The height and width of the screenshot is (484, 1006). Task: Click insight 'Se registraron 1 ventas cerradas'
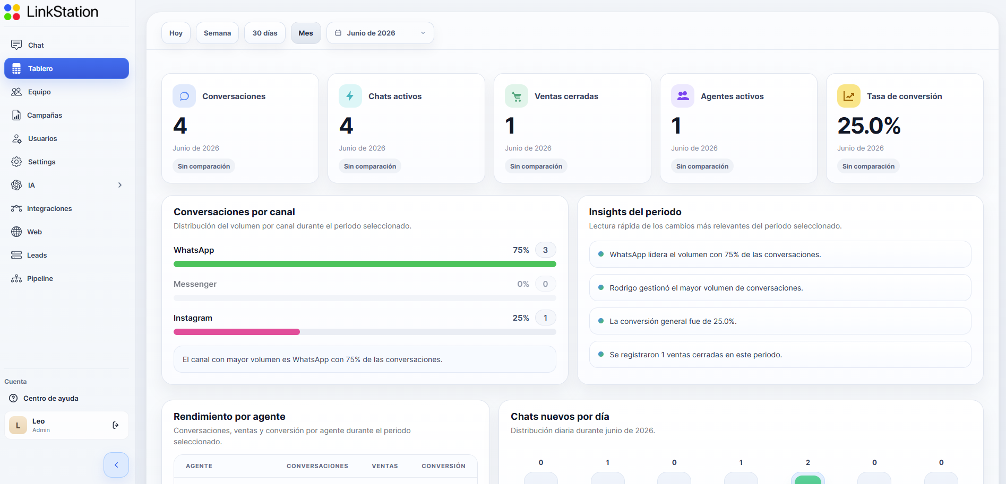[x=780, y=355]
